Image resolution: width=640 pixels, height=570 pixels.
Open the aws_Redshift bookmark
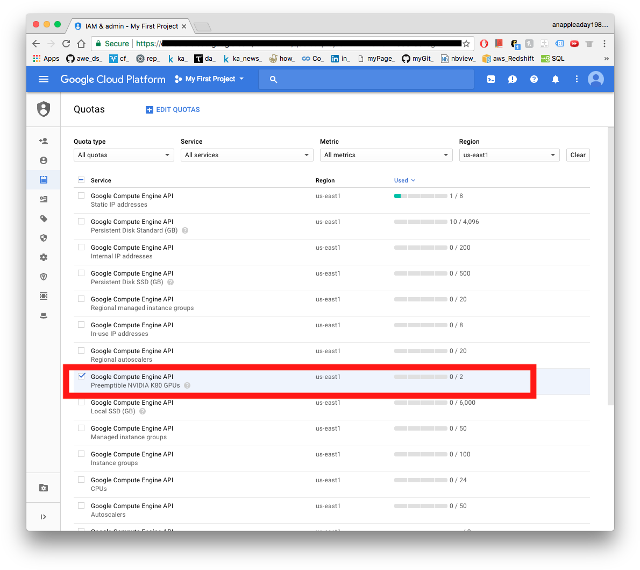click(508, 59)
